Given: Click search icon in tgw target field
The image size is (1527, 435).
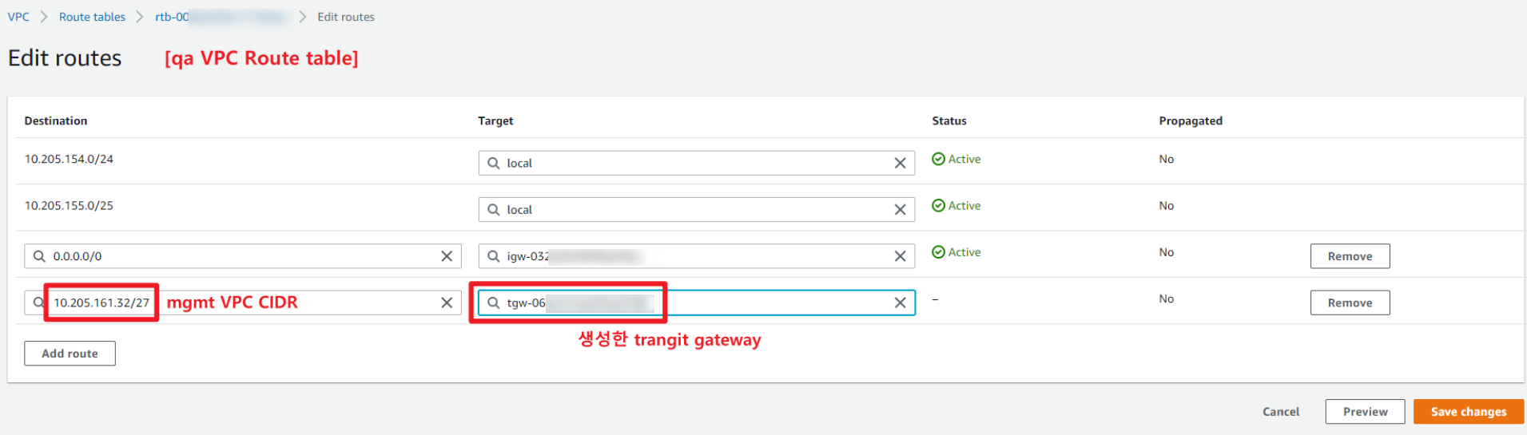Looking at the screenshot, I should (494, 303).
